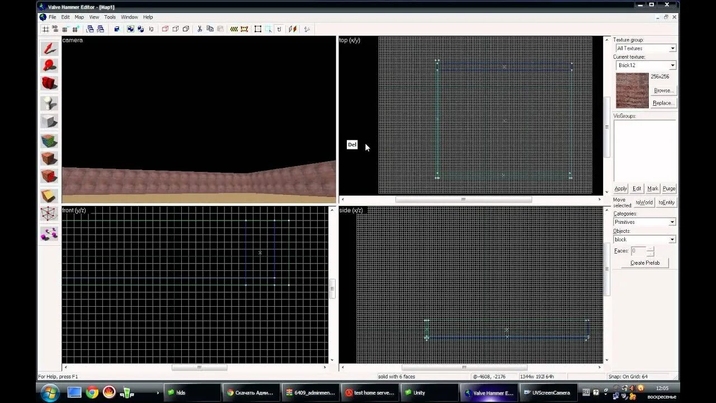This screenshot has width=716, height=403.
Task: Click the larger grid icon
Action: pyautogui.click(x=75, y=29)
